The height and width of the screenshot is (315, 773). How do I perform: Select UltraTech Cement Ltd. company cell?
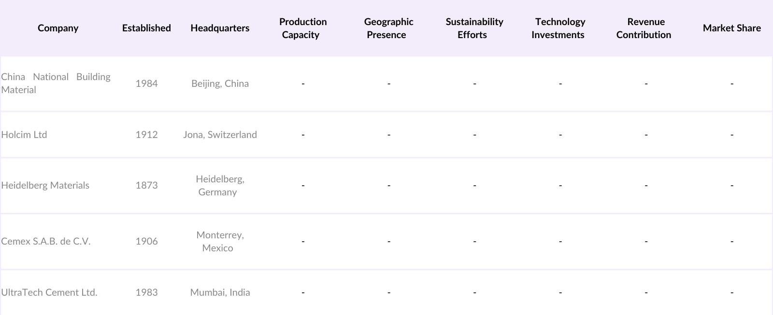click(49, 292)
